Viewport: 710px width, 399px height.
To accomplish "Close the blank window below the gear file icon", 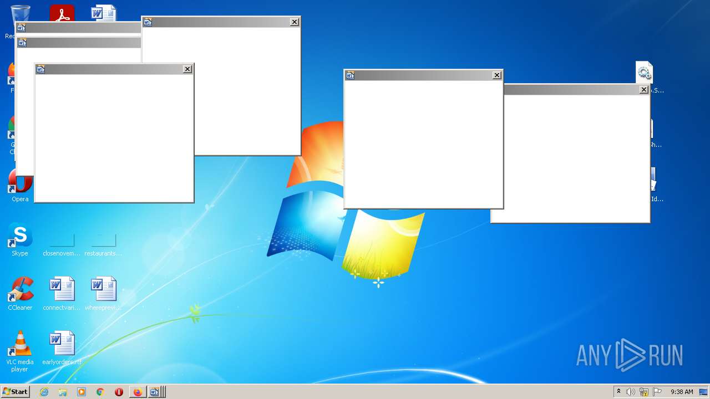I will [644, 90].
